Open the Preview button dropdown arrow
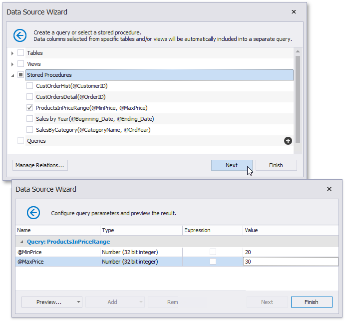The height and width of the screenshot is (321, 345). pos(78,302)
